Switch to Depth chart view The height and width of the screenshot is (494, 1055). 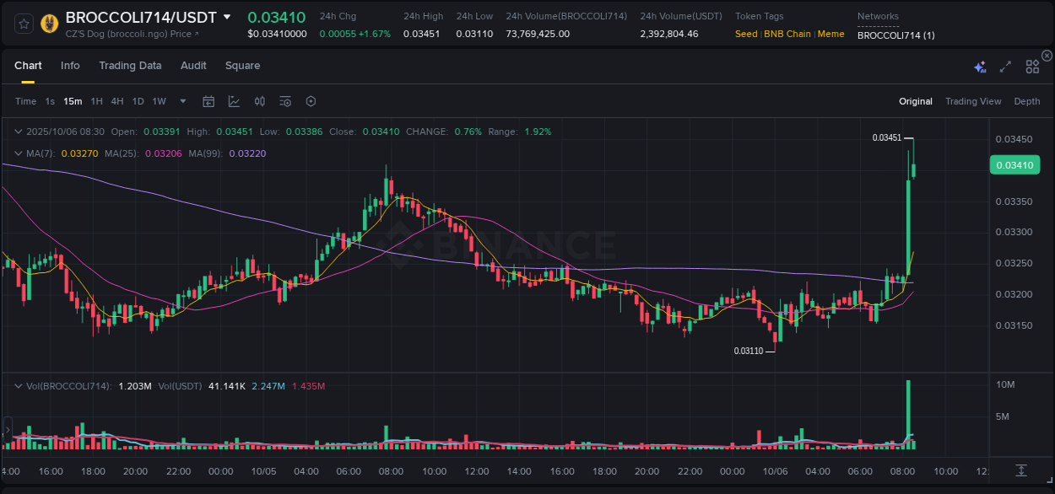pyautogui.click(x=1026, y=101)
